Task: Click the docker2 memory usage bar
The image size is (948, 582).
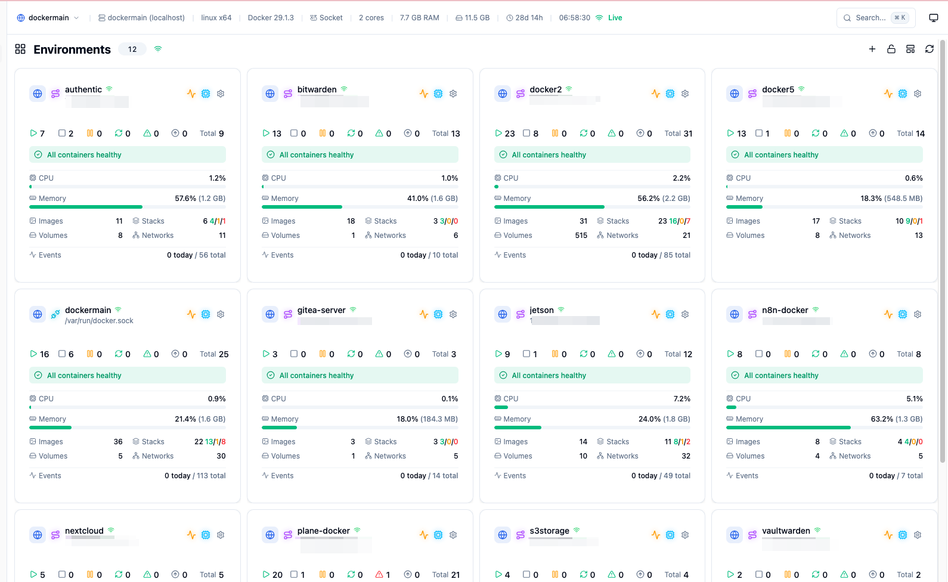Action: pyautogui.click(x=592, y=207)
